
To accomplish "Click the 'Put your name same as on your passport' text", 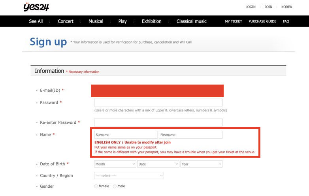I will 126,147.
